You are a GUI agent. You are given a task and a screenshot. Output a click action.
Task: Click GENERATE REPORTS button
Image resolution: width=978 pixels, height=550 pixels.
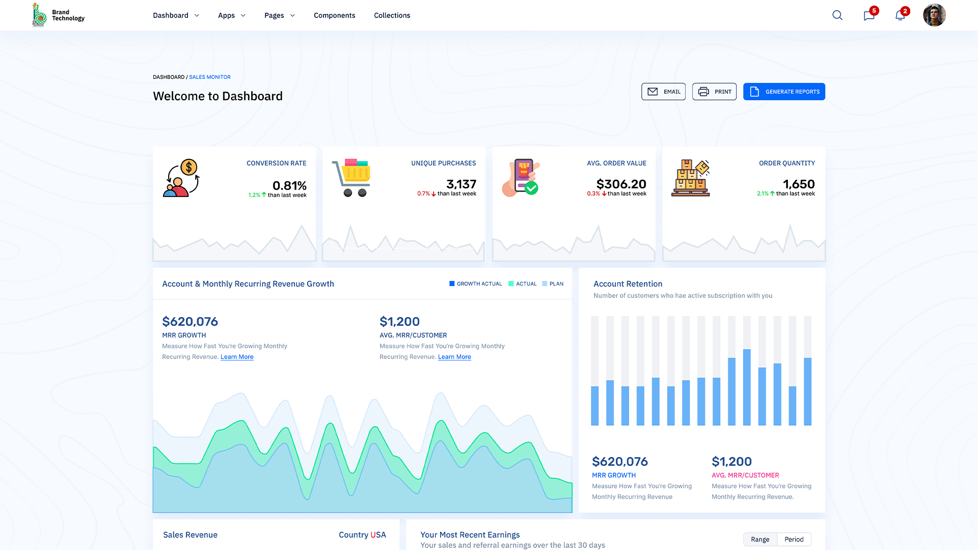point(784,92)
